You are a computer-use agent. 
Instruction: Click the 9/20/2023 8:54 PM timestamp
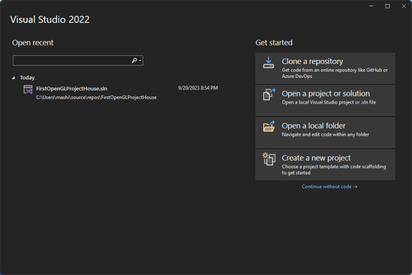(x=198, y=88)
